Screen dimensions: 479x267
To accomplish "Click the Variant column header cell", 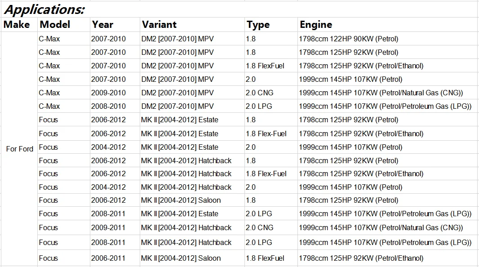I will point(159,25).
